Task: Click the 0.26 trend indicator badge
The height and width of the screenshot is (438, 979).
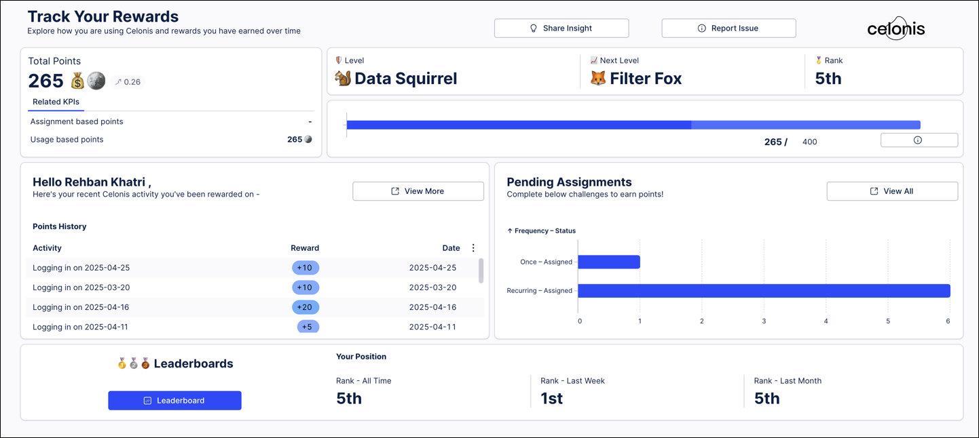Action: coord(128,82)
